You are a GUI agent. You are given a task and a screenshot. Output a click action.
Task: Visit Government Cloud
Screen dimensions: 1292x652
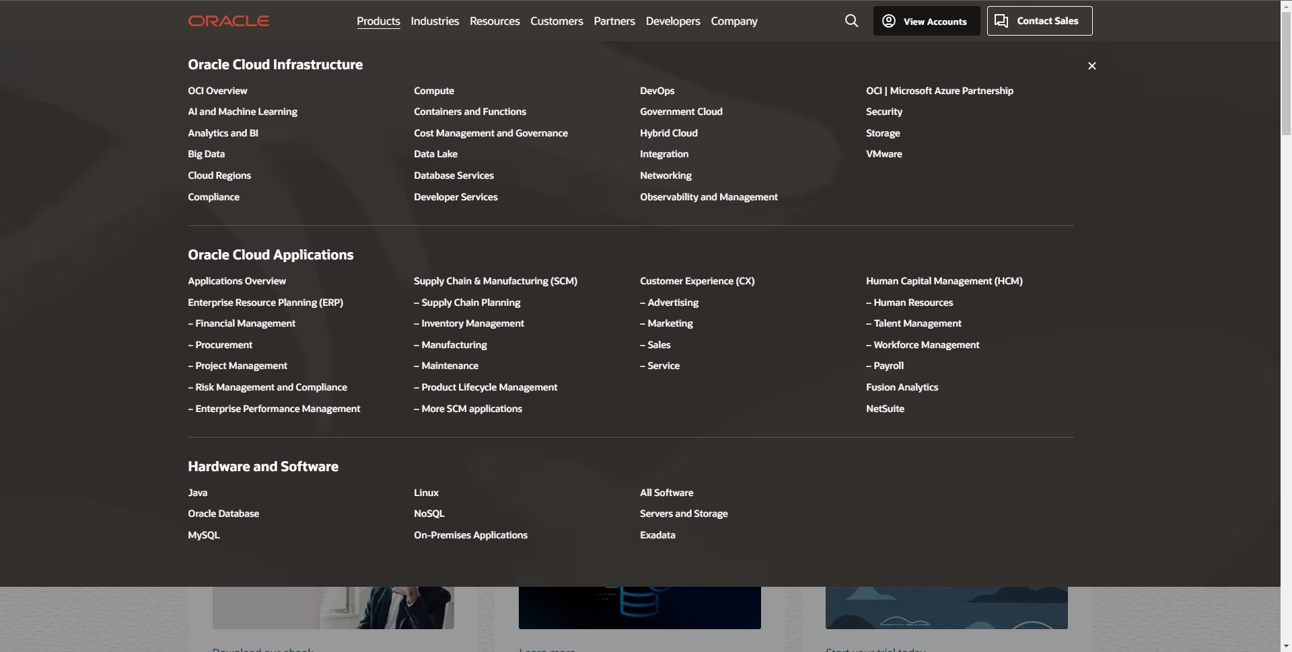coord(681,112)
